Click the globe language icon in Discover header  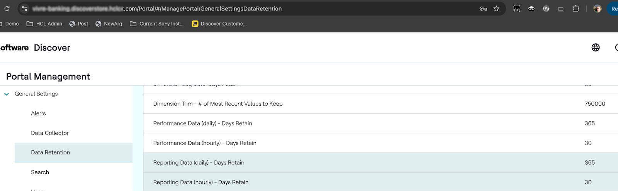596,48
